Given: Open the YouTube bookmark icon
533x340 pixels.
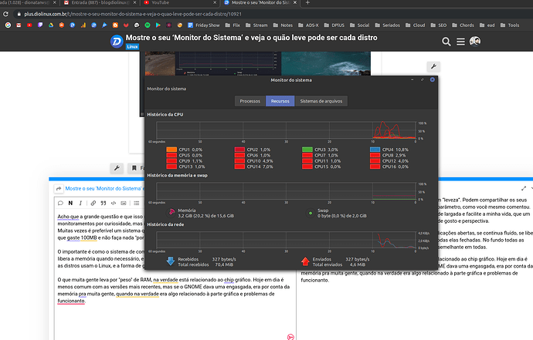Looking at the screenshot, I should (29, 25).
